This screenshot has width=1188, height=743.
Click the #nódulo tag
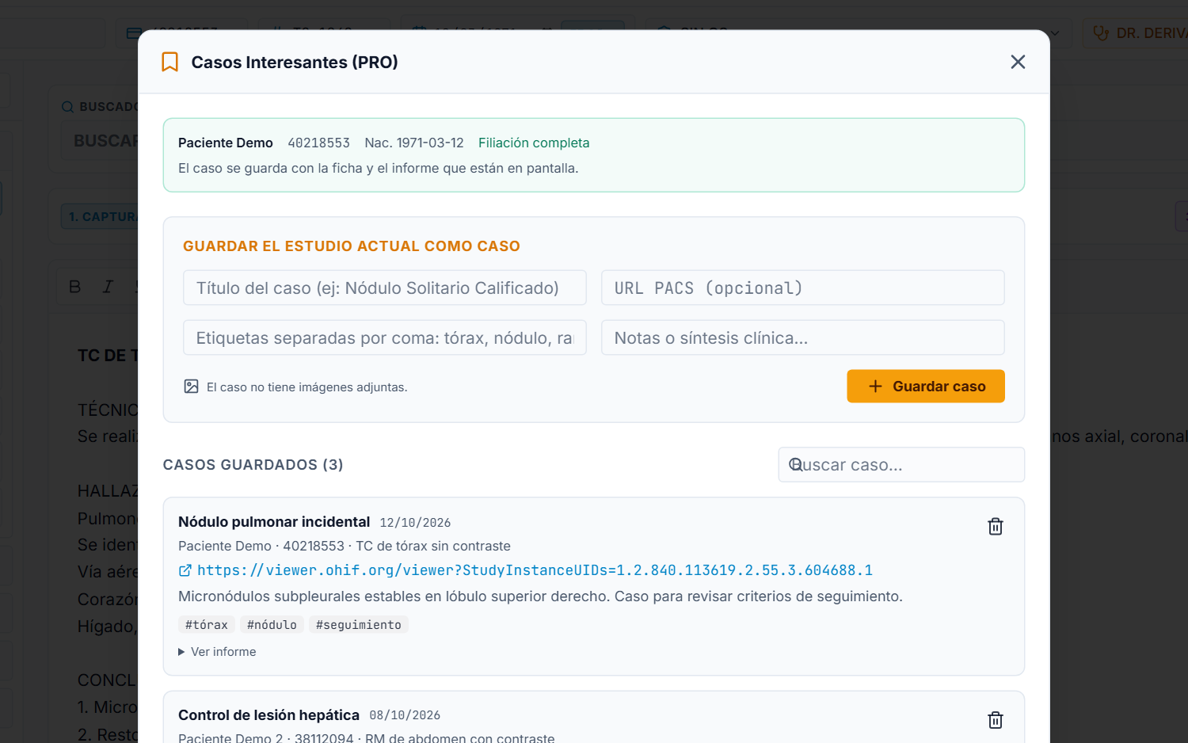(x=272, y=625)
